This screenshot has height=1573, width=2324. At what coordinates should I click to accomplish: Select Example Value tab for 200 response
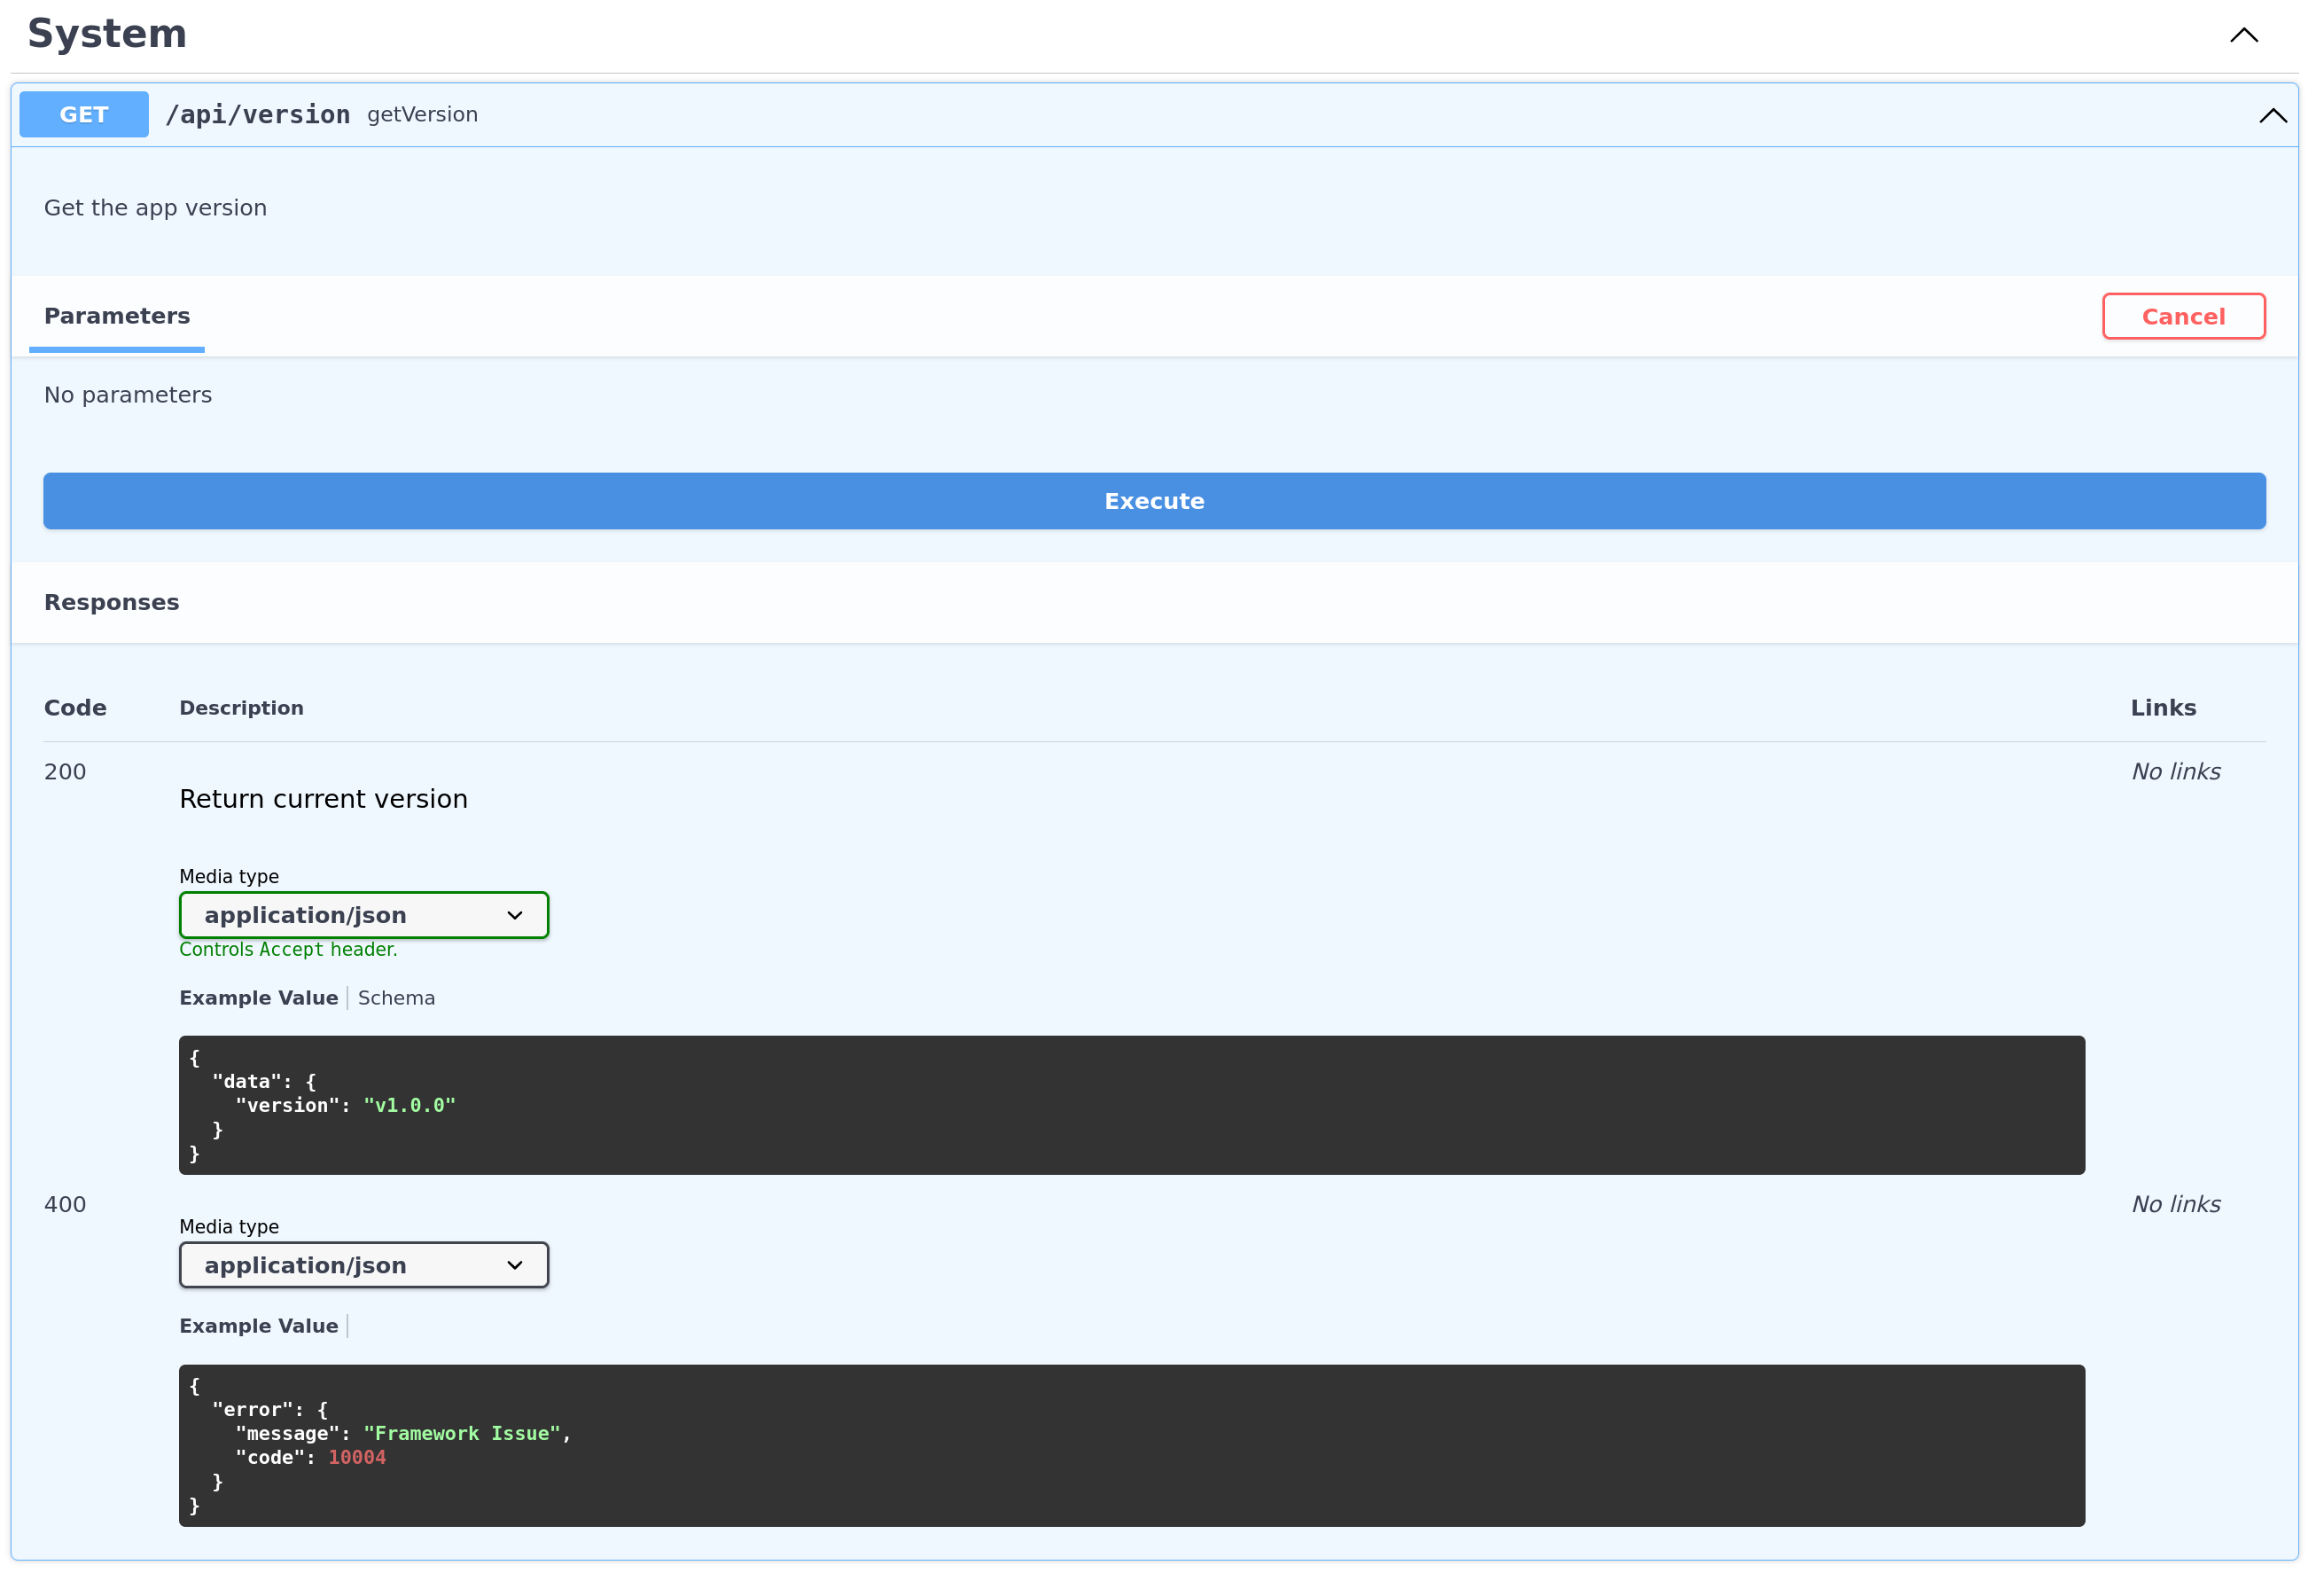tap(258, 998)
